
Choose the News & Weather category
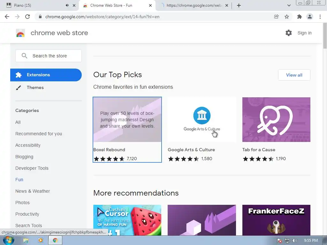click(x=33, y=191)
